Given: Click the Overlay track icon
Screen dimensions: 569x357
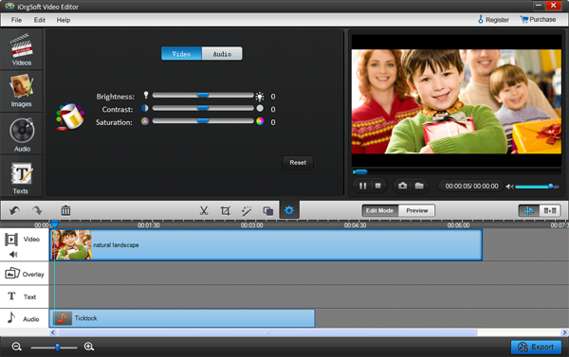Looking at the screenshot, I should (12, 273).
